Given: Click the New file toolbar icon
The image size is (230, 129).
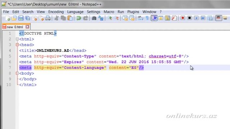Looking at the screenshot, I should point(8,18).
